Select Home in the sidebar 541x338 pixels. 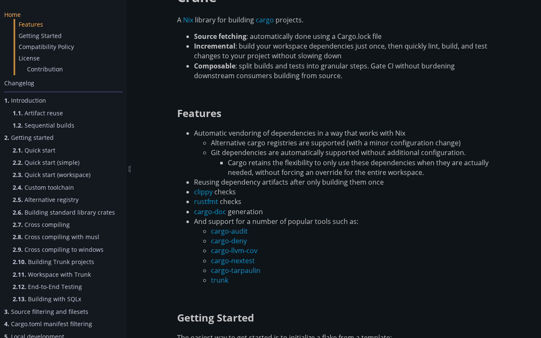coord(12,15)
